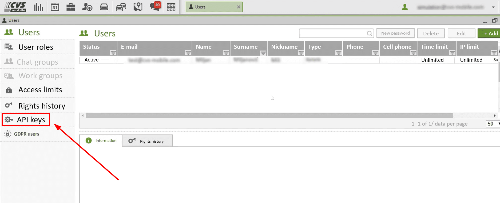Open the grid apps menu icon
The image size is (500, 203).
[x=171, y=7]
